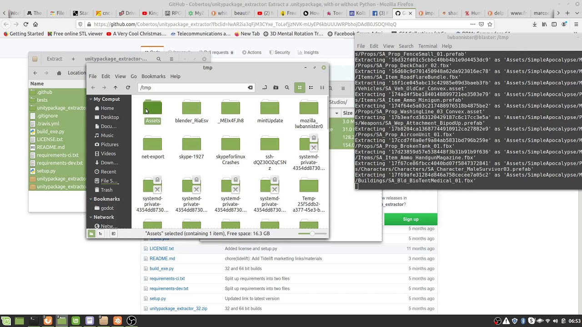
Task: Open the View menu in tmp window
Action: coord(120,76)
